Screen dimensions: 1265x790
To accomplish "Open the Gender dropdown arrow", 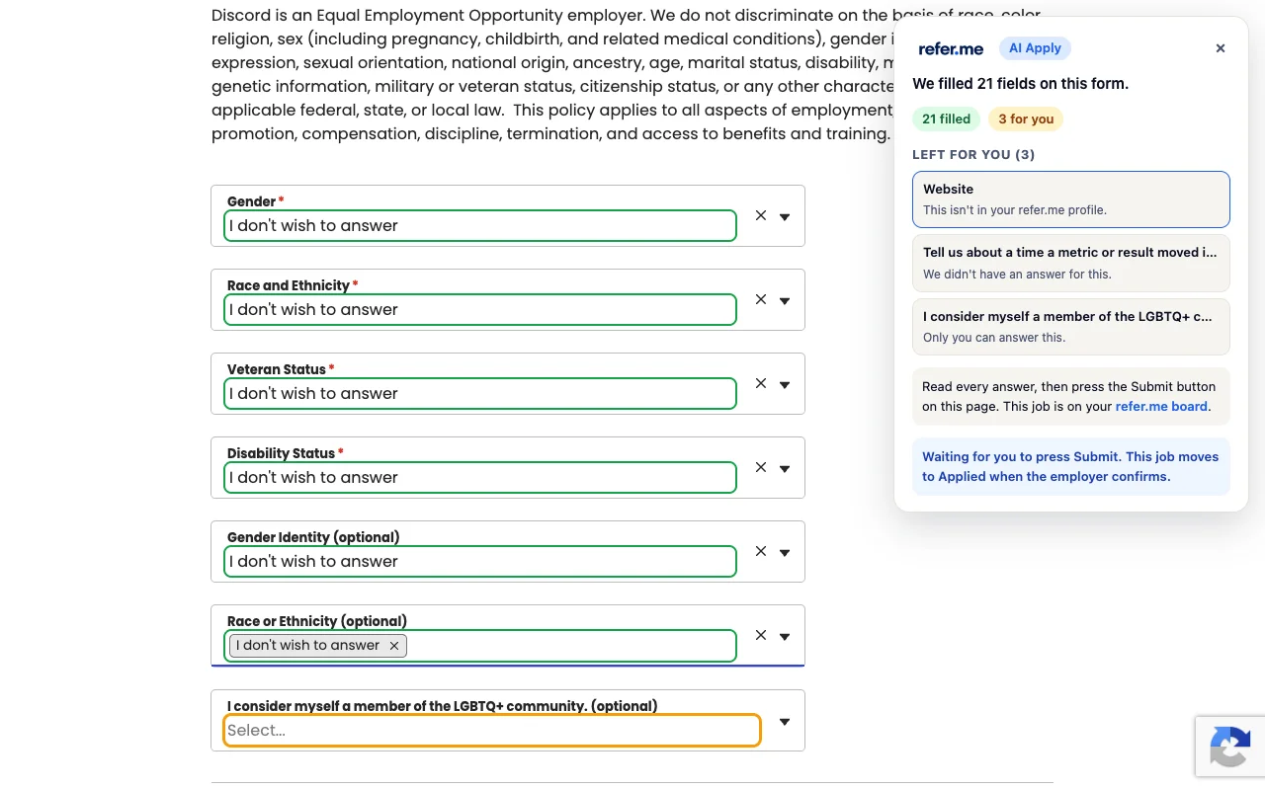I will click(x=785, y=216).
